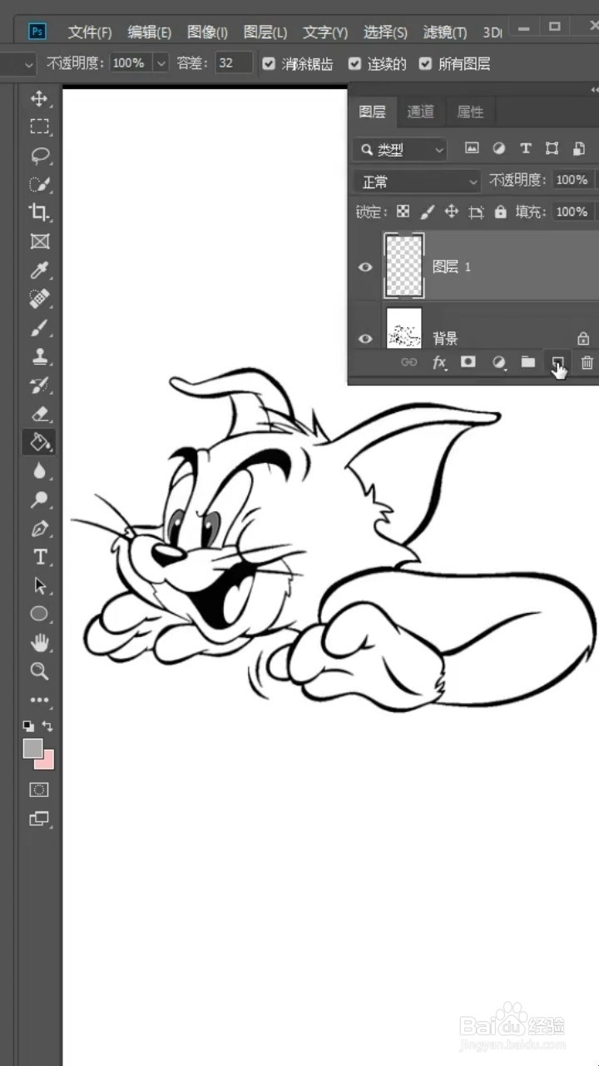Switch to the 属性 tab
This screenshot has height=1066, width=599.
(x=470, y=112)
